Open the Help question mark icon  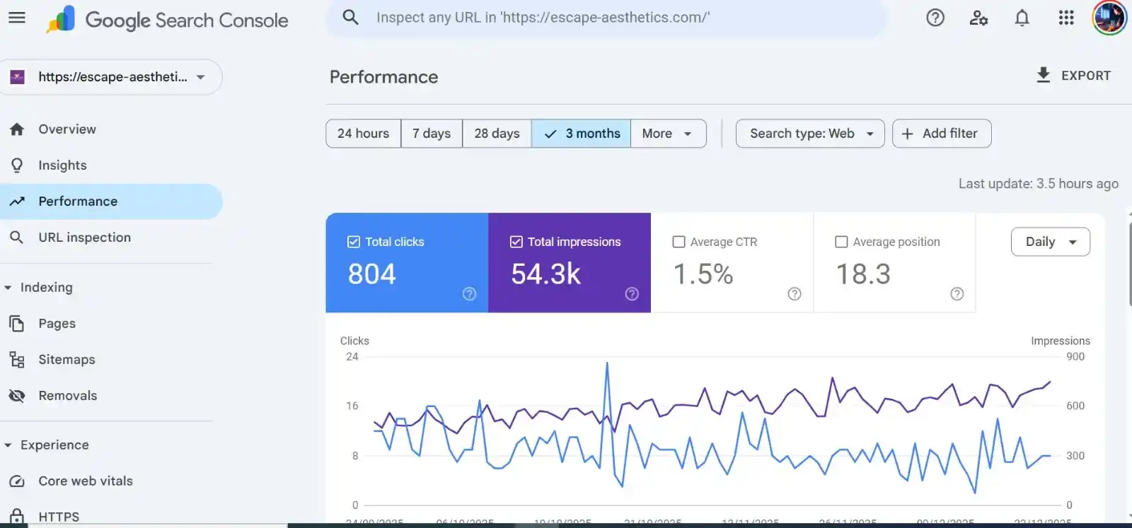pos(935,18)
